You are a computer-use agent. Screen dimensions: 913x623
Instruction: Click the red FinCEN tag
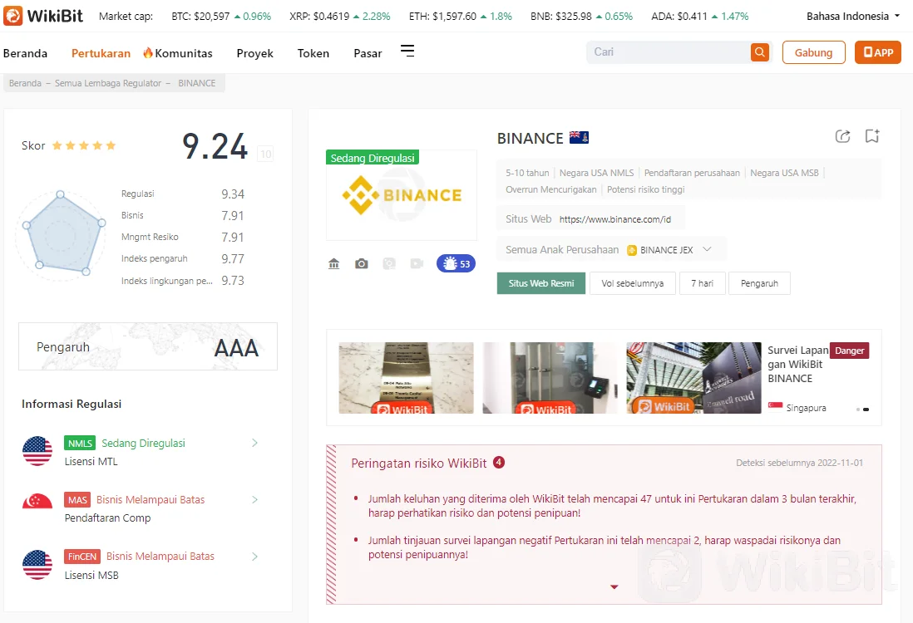(x=82, y=557)
